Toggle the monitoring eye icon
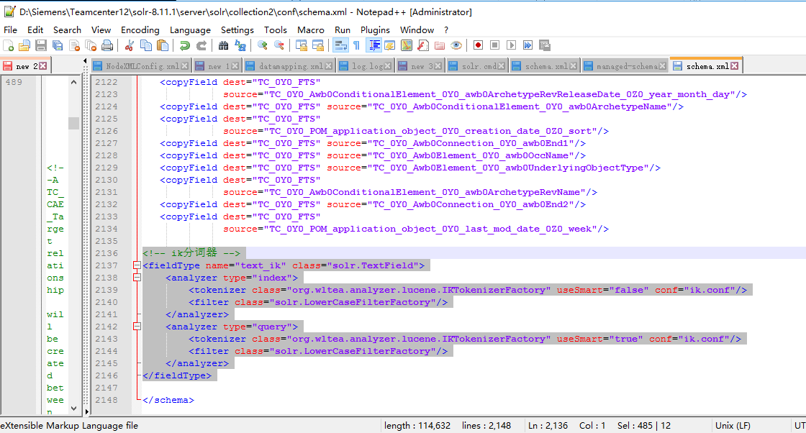This screenshot has height=433, width=806. 456,46
